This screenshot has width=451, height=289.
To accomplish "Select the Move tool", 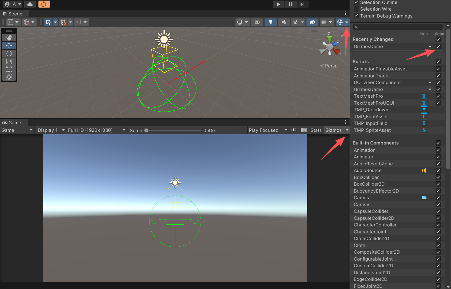I will point(9,45).
